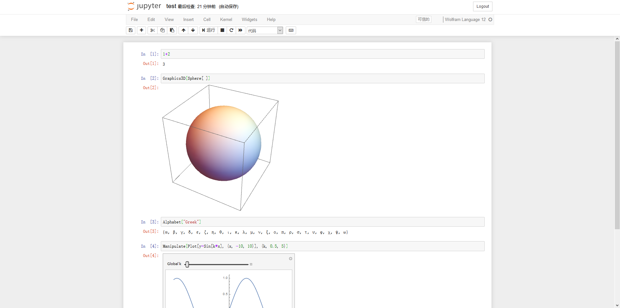The image size is (620, 308).
Task: Open the Edit menu
Action: pos(151,20)
